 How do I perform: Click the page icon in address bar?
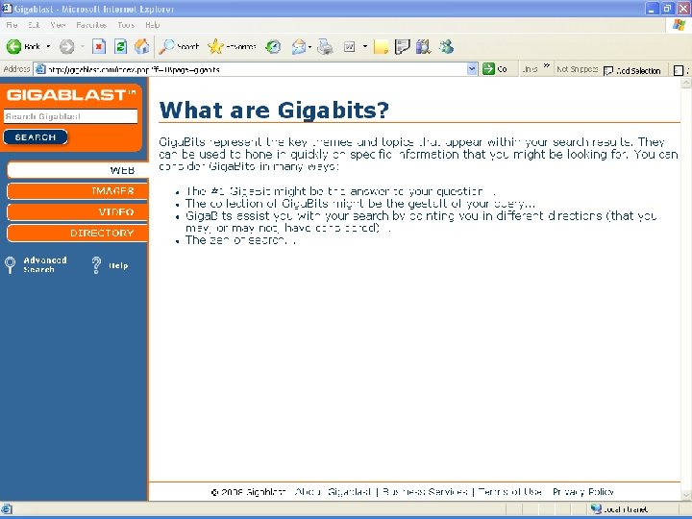point(40,69)
